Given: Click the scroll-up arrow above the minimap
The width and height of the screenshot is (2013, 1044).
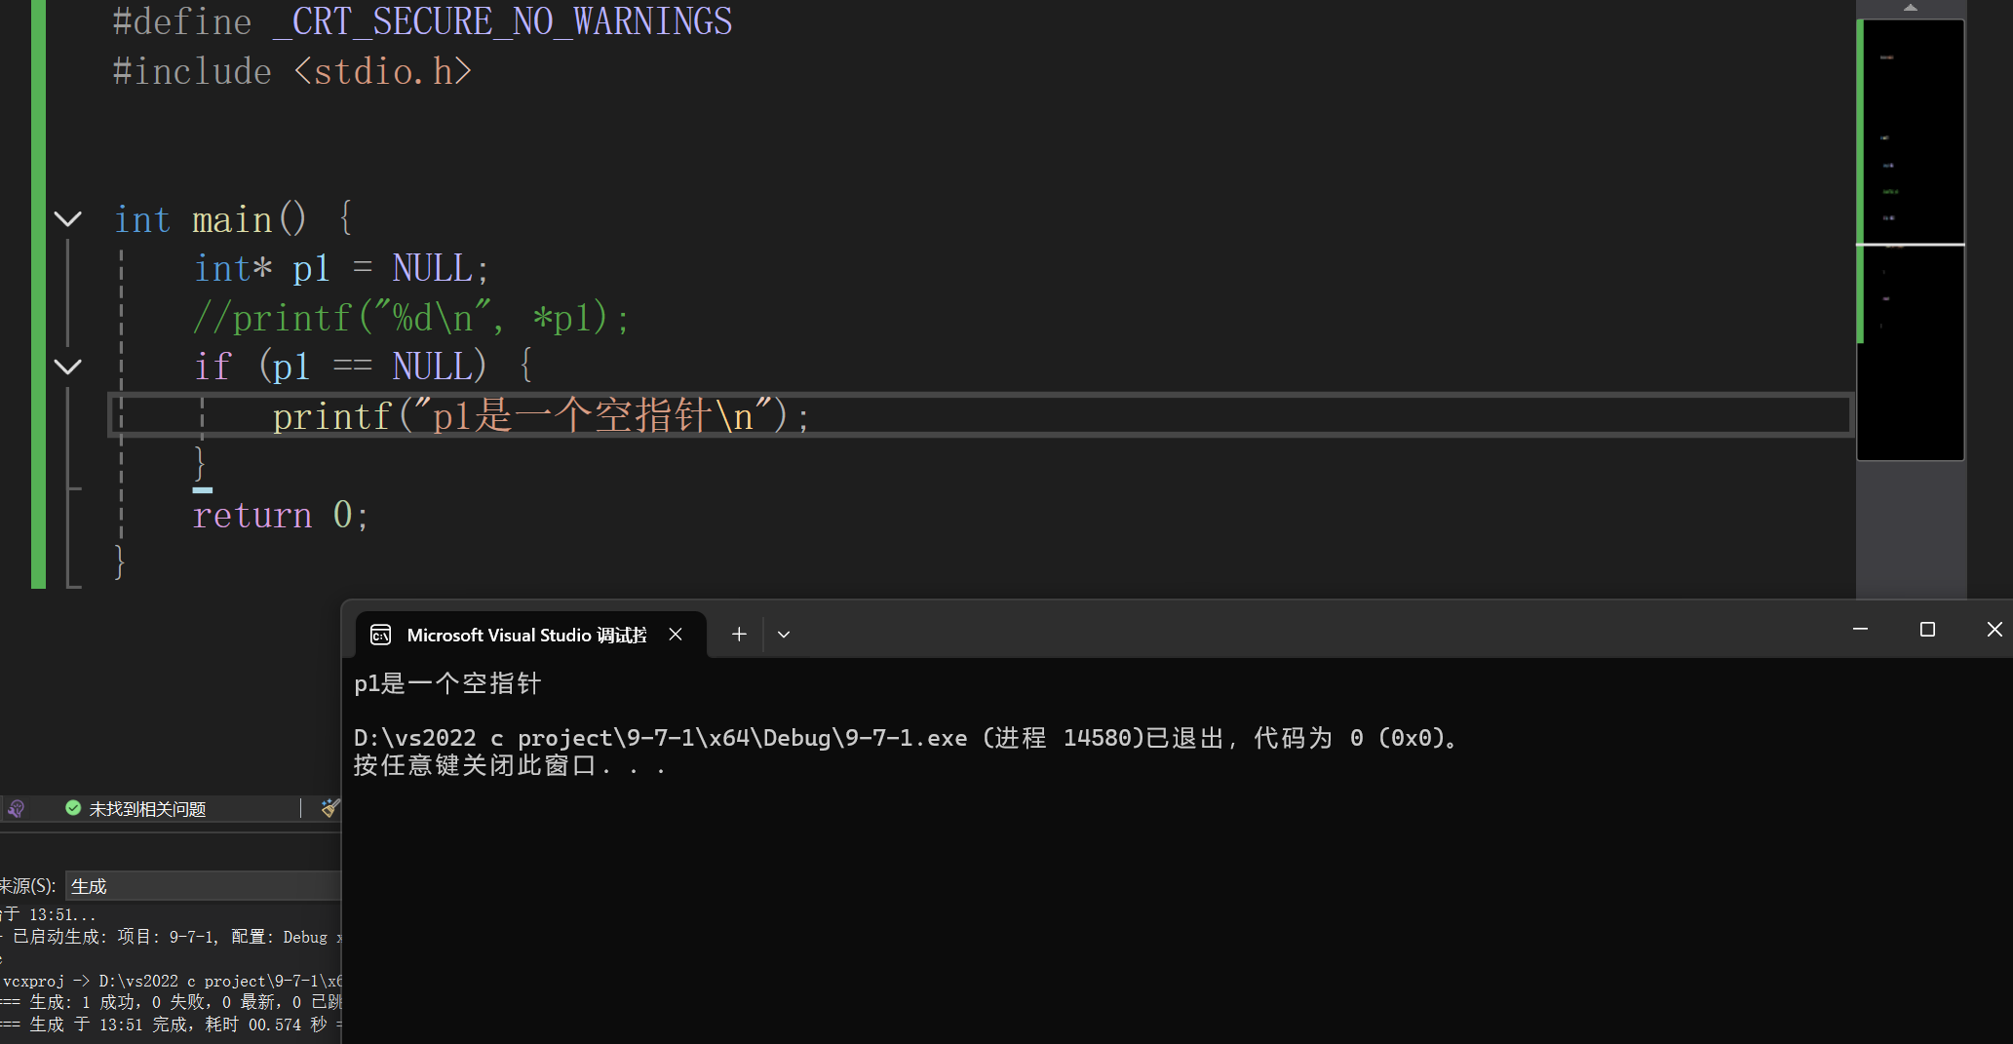Looking at the screenshot, I should [x=1911, y=8].
